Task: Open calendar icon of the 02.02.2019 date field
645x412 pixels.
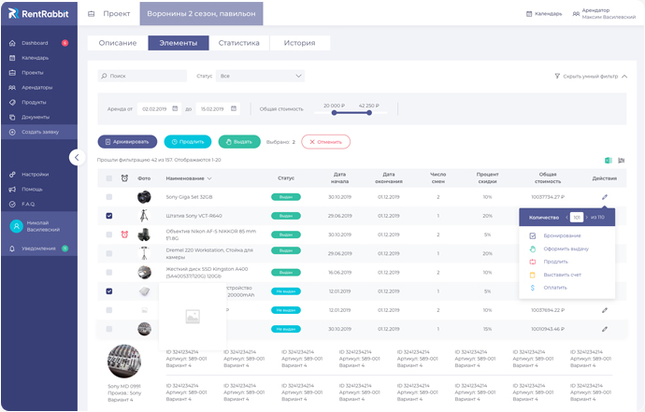Action: click(x=175, y=108)
